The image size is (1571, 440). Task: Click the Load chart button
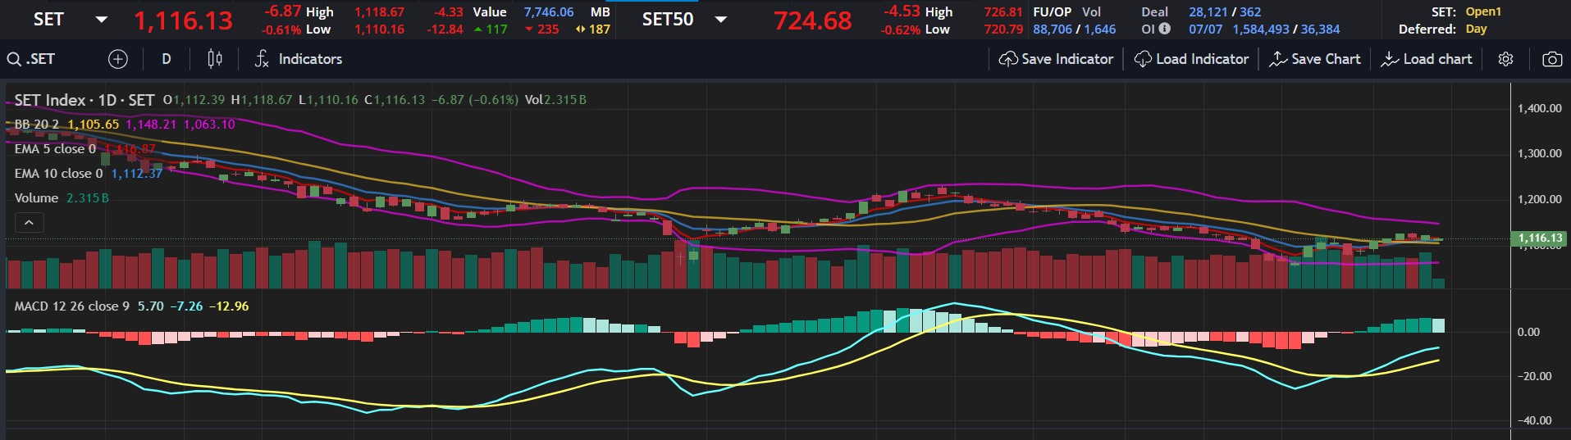point(1427,59)
